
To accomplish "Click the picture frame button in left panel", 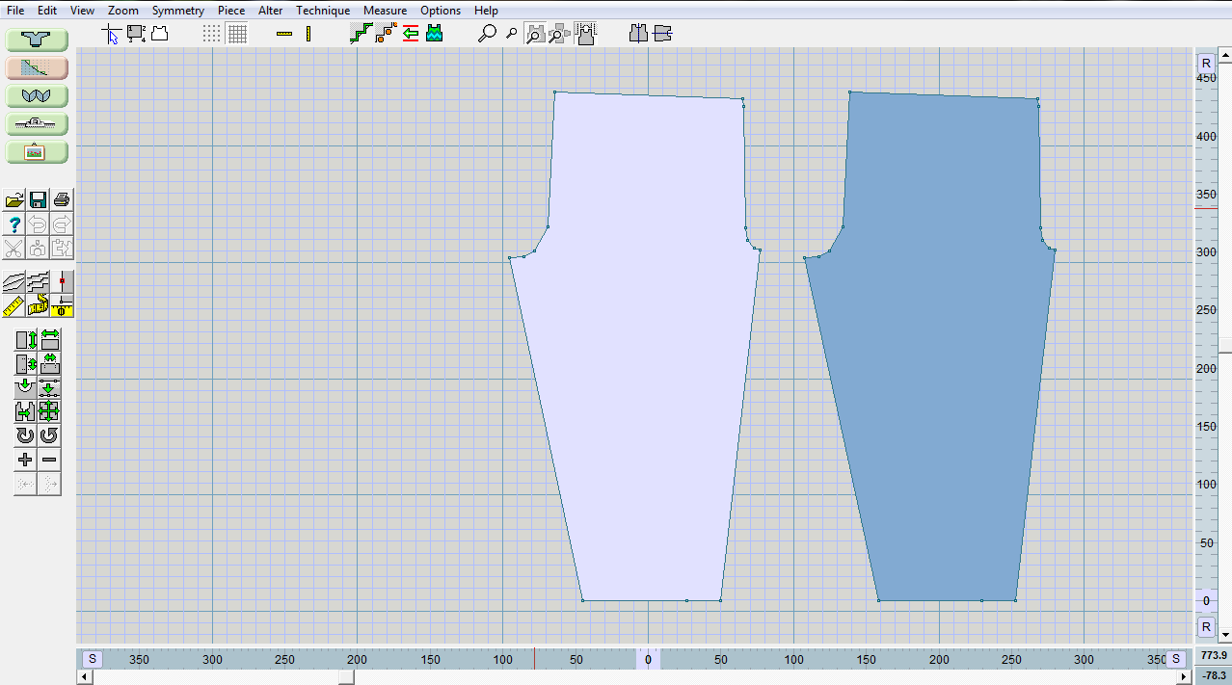I will point(37,152).
